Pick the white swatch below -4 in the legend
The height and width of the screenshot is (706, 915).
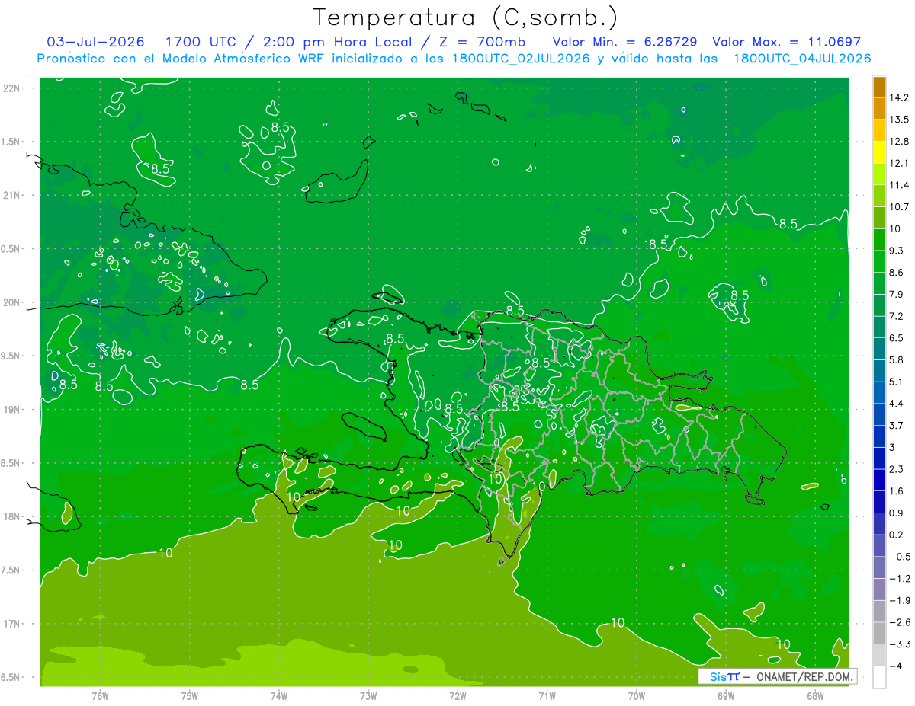(x=879, y=677)
